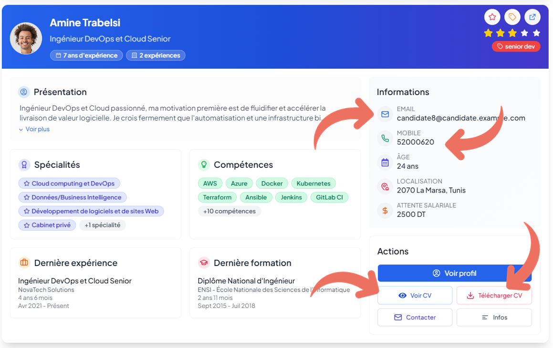Click the orange tag icon in header

(x=512, y=17)
